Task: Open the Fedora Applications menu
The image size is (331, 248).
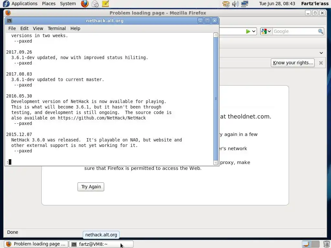Action: [24, 4]
